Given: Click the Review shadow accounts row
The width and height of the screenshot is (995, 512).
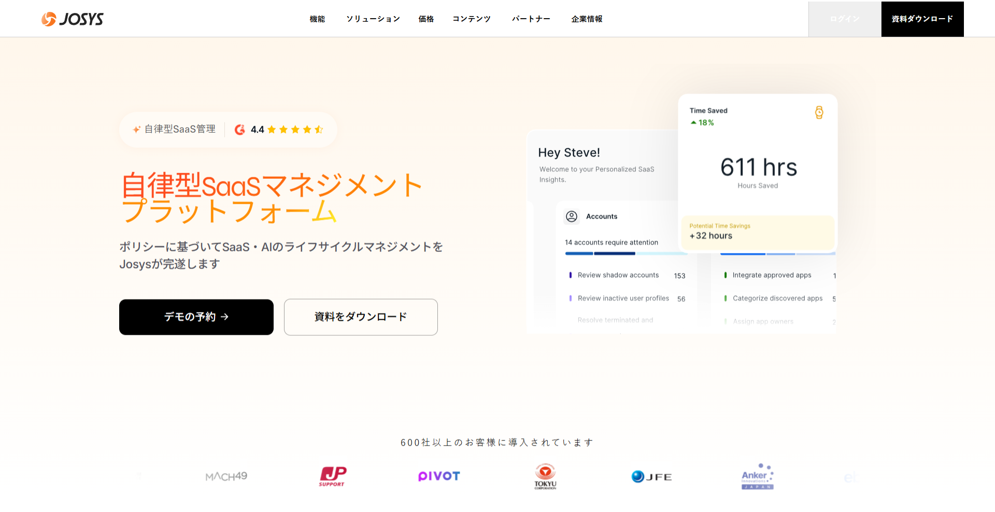Looking at the screenshot, I should click(627, 276).
